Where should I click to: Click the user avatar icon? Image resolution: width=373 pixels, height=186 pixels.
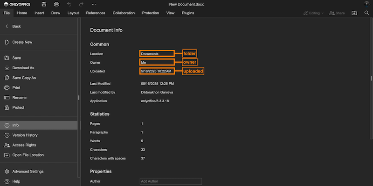(366, 4)
